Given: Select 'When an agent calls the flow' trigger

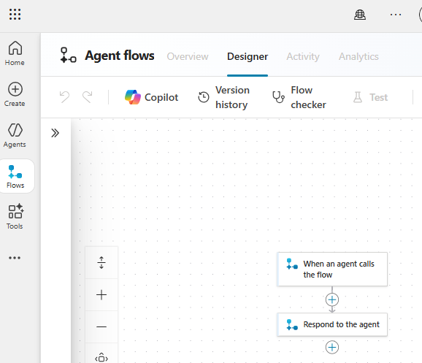Looking at the screenshot, I should click(x=332, y=269).
